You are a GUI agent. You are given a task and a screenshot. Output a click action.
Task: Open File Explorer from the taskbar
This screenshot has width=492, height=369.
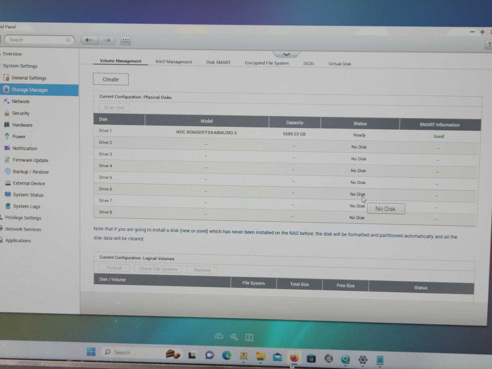tap(260, 357)
